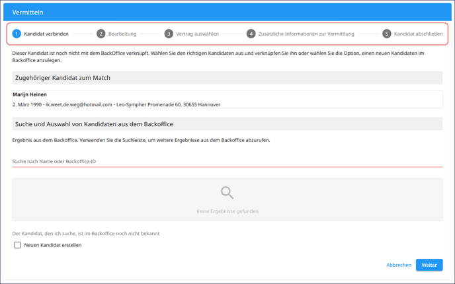Click the step 2 circle icon

click(101, 34)
